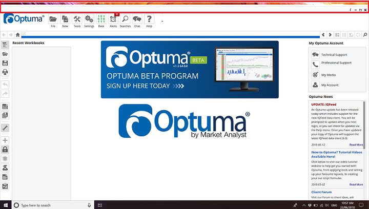The width and height of the screenshot is (369, 209).
Task: Click Read More under tutorial videos news
Action: tap(356, 184)
